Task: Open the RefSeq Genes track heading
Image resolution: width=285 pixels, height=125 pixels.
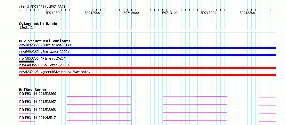Action: pyautogui.click(x=33, y=90)
